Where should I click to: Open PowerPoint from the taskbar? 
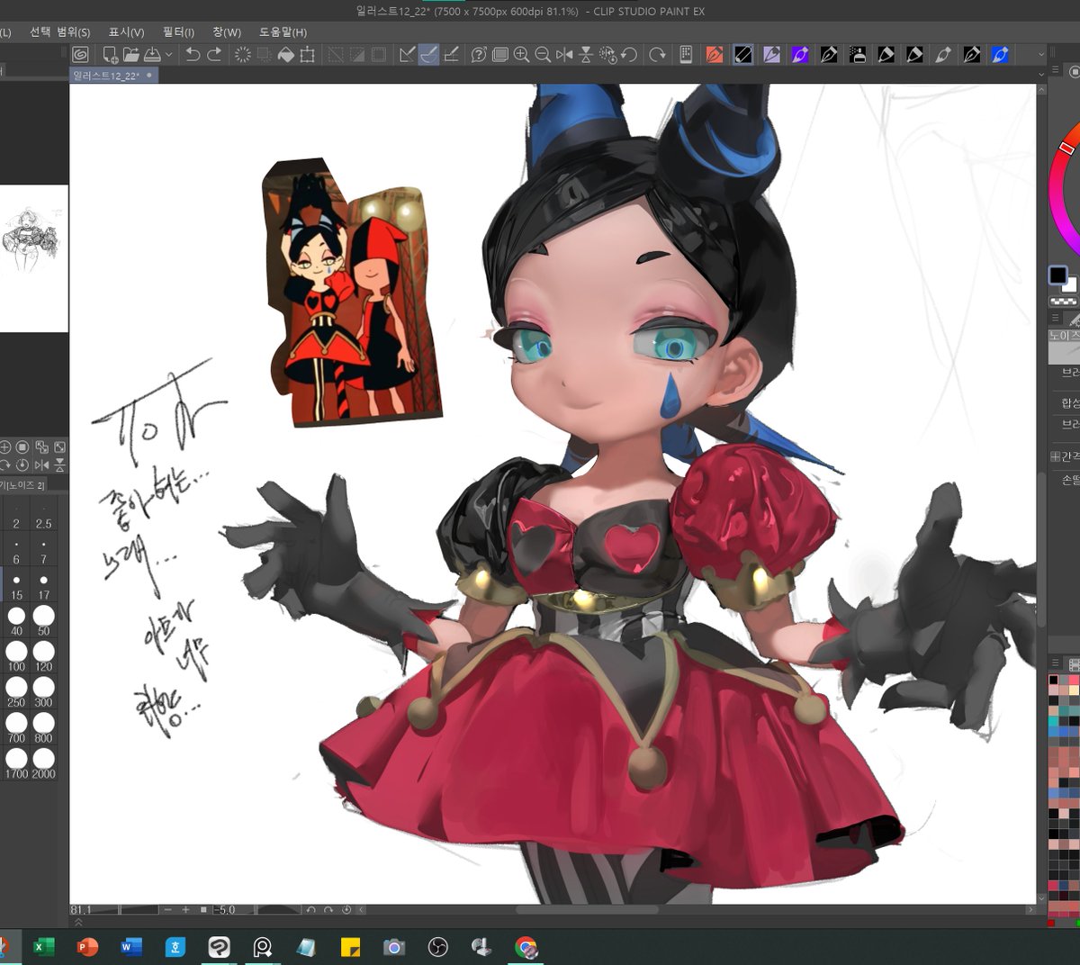(x=86, y=947)
